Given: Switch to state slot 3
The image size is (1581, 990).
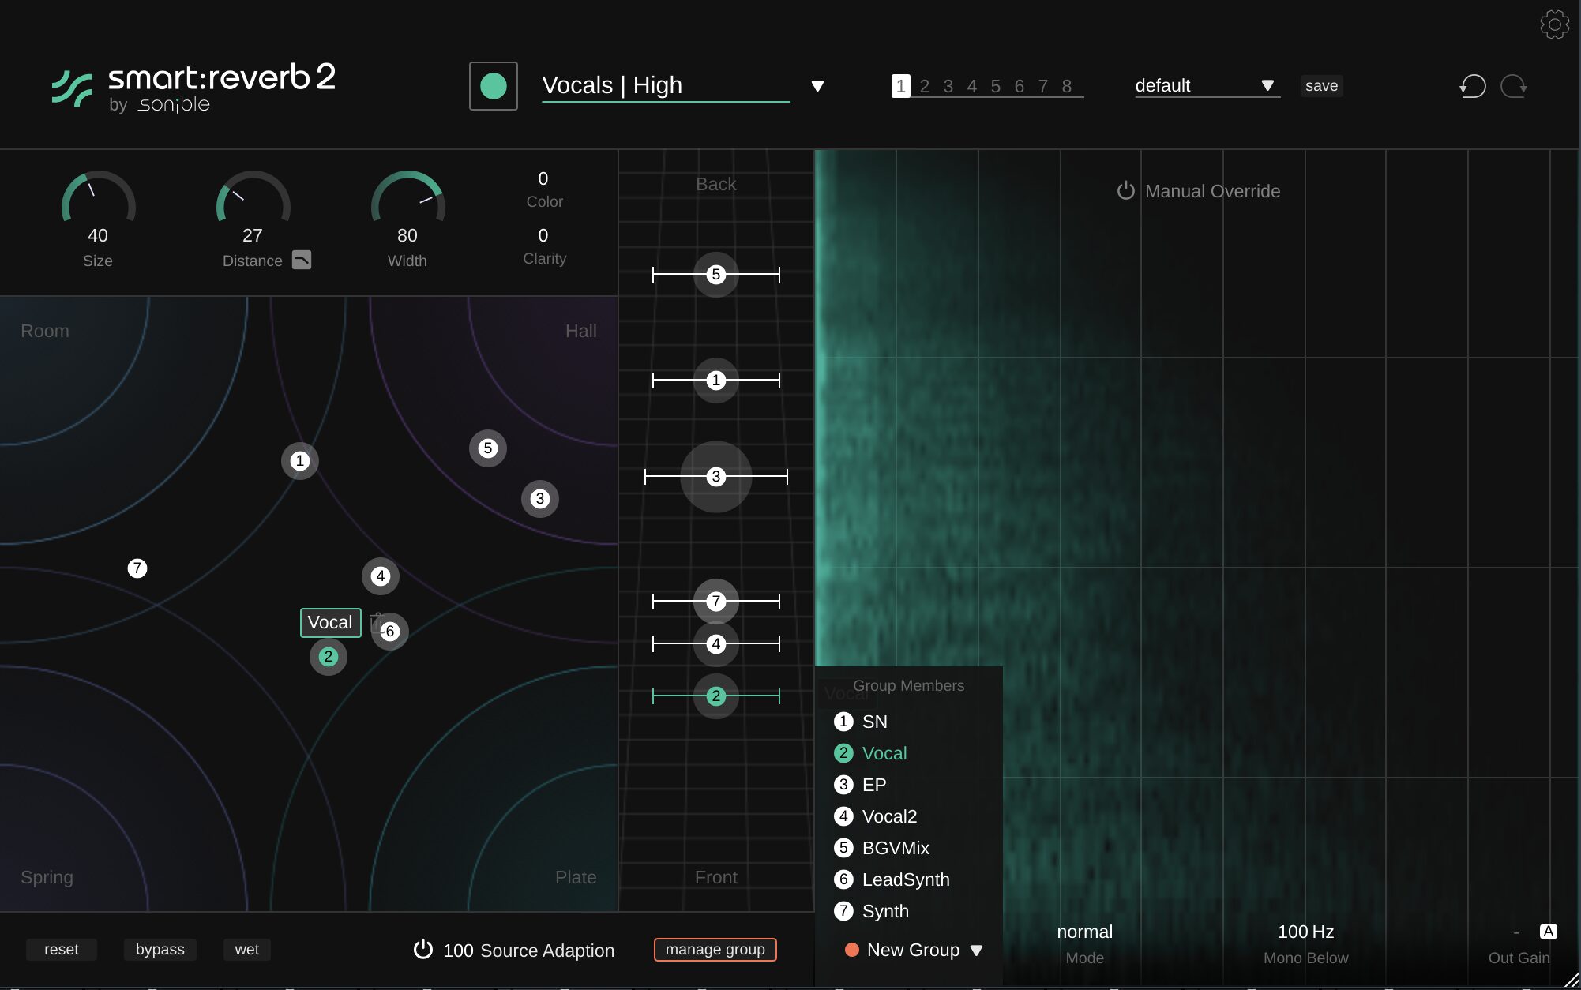Looking at the screenshot, I should point(948,86).
